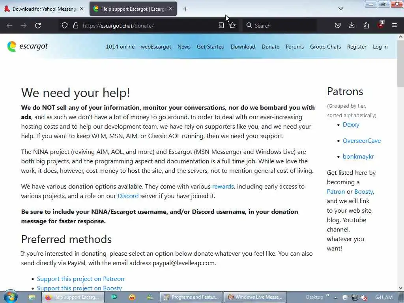Image resolution: width=404 pixels, height=303 pixels.
Task: Click the address bar URL field
Action: click(150, 26)
